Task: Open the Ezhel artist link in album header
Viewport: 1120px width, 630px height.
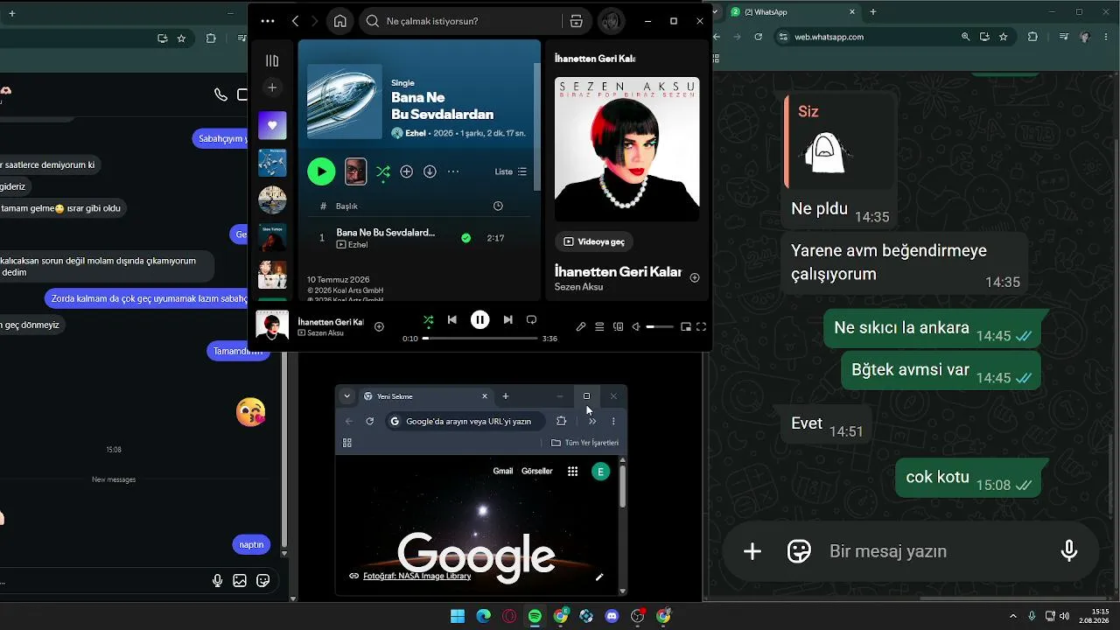Action: pos(416,133)
